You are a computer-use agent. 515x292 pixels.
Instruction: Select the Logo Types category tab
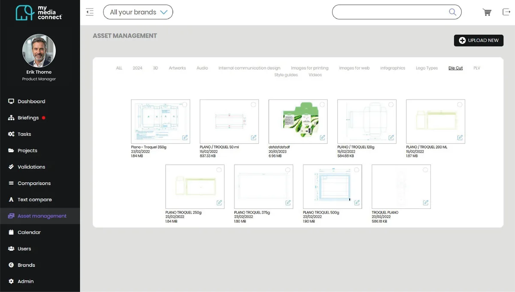427,68
